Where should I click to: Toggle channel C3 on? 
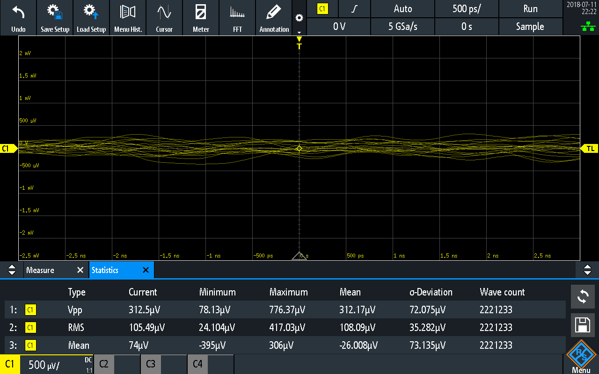coord(164,364)
